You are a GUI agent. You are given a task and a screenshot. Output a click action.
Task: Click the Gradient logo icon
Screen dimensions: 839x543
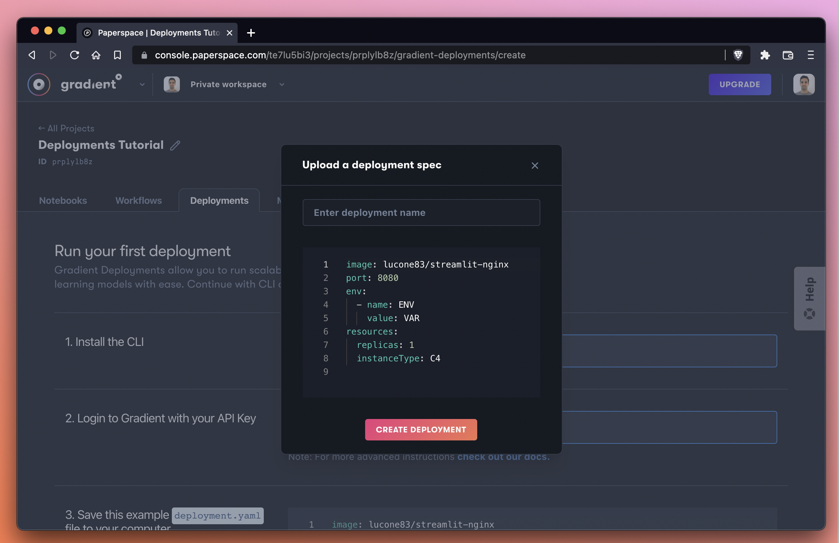38,84
